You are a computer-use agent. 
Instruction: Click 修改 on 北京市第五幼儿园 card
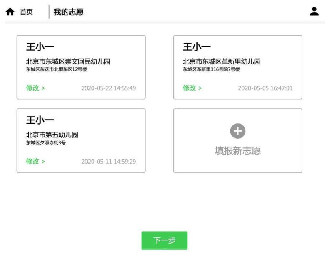[35, 162]
